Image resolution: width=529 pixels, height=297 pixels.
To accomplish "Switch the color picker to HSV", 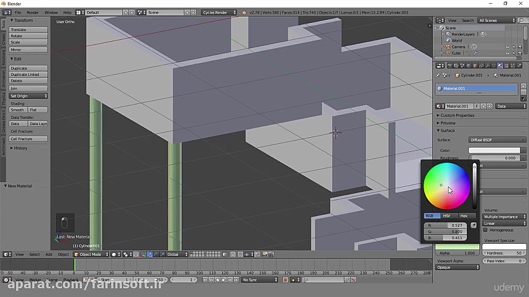I will 446,216.
